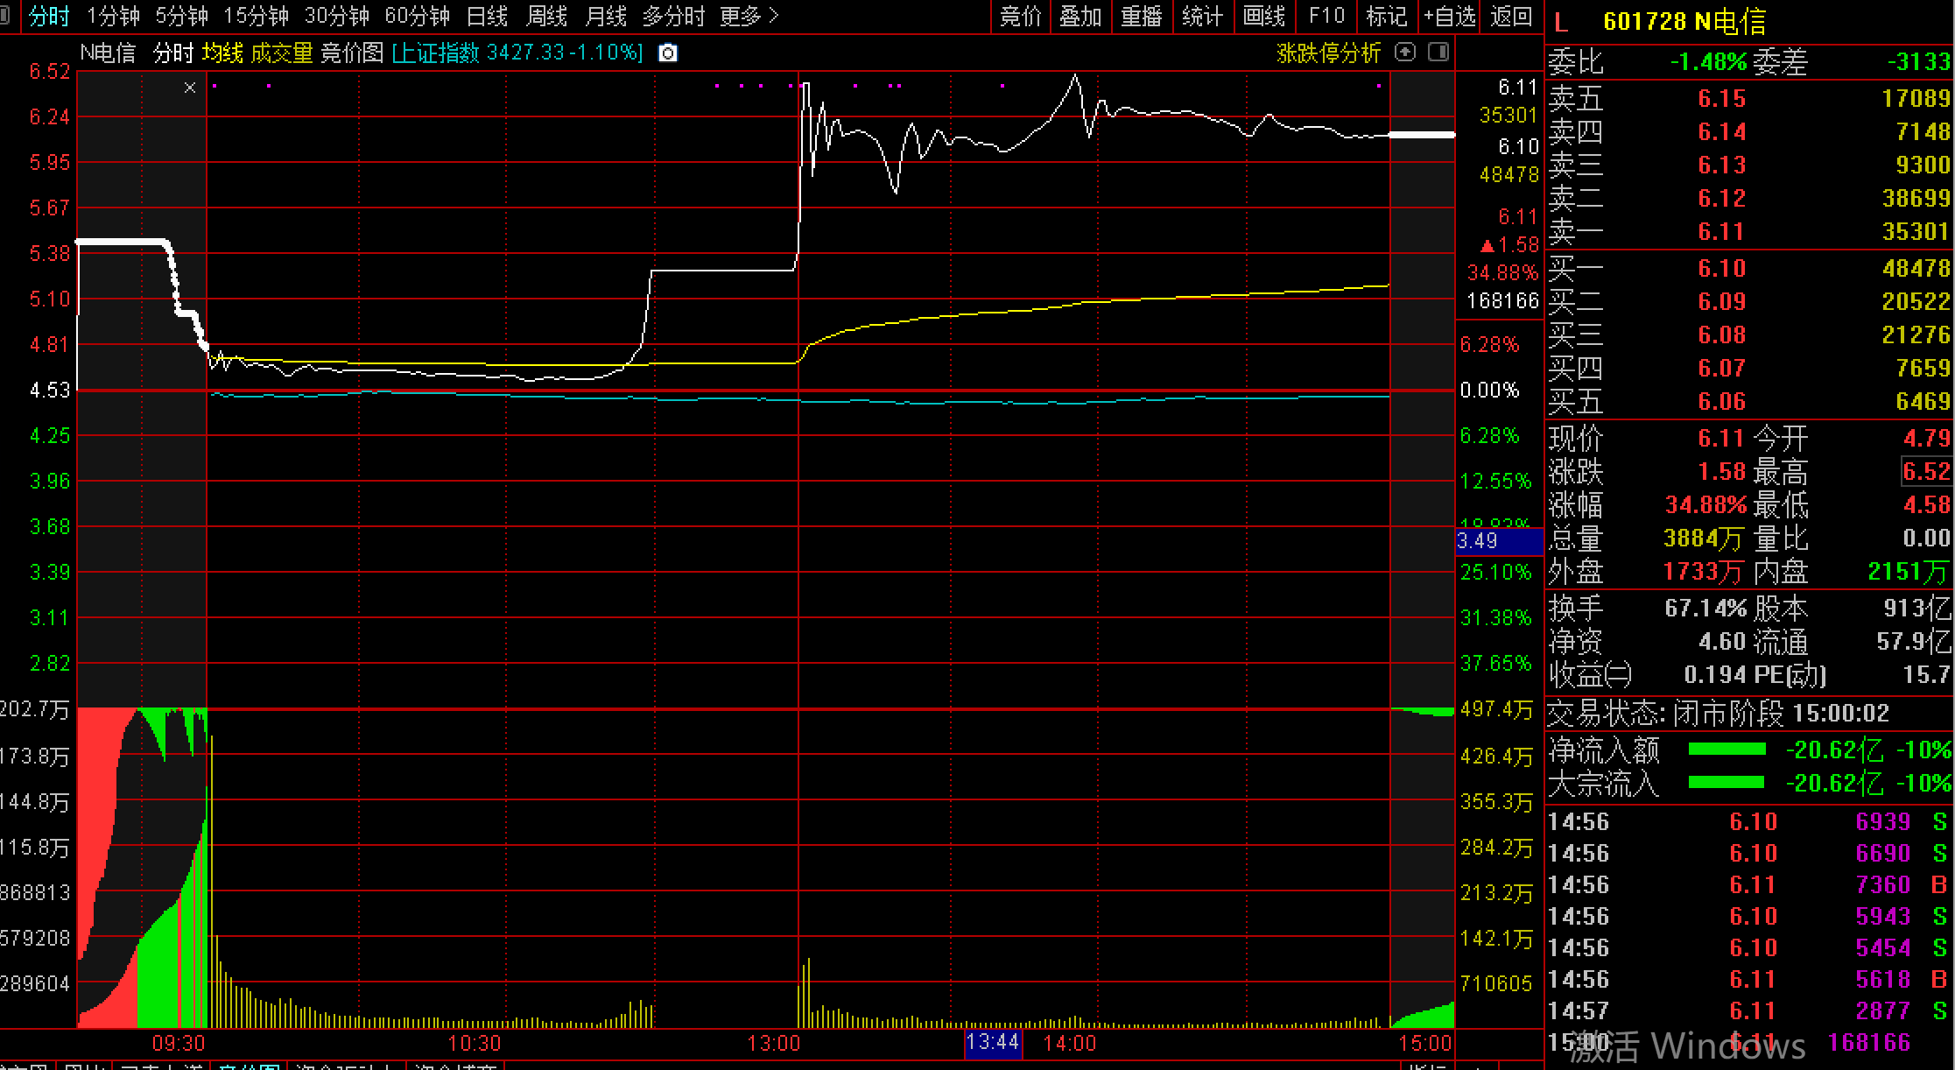Close the call auction panel with X

pos(190,88)
